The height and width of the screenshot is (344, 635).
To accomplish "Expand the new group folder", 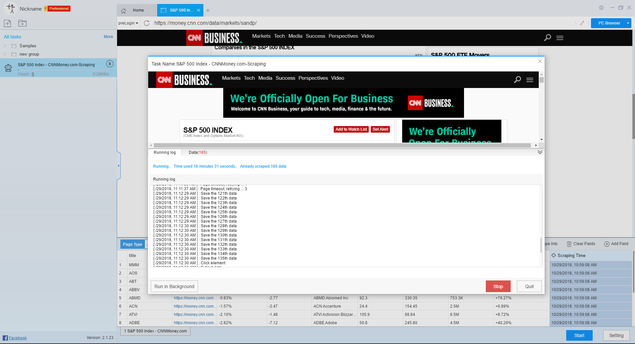I will pyautogui.click(x=5, y=54).
